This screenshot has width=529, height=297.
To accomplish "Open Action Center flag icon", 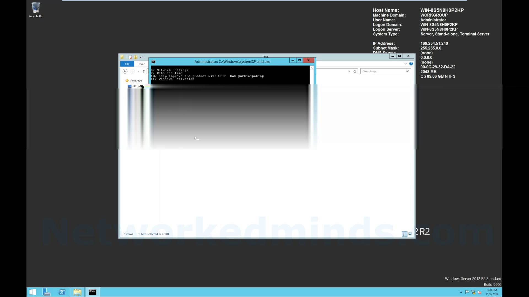I will coord(467,292).
